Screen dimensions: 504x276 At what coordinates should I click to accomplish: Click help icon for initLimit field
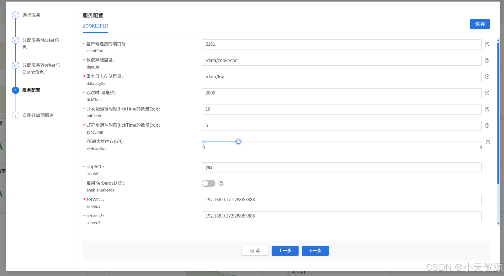[487, 109]
